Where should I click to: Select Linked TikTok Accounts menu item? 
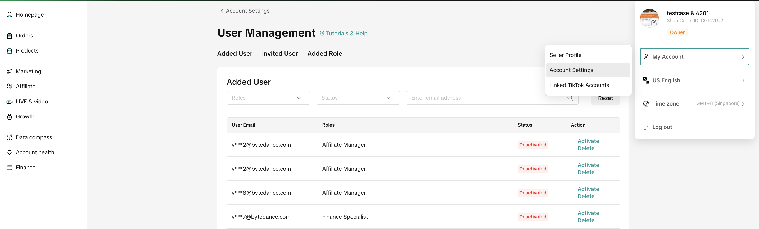point(579,85)
